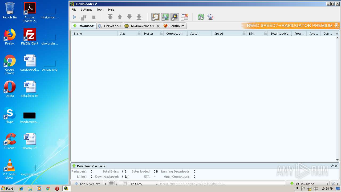341x192 pixels.
Task: Sort by the Connection column header
Action: tap(175, 34)
